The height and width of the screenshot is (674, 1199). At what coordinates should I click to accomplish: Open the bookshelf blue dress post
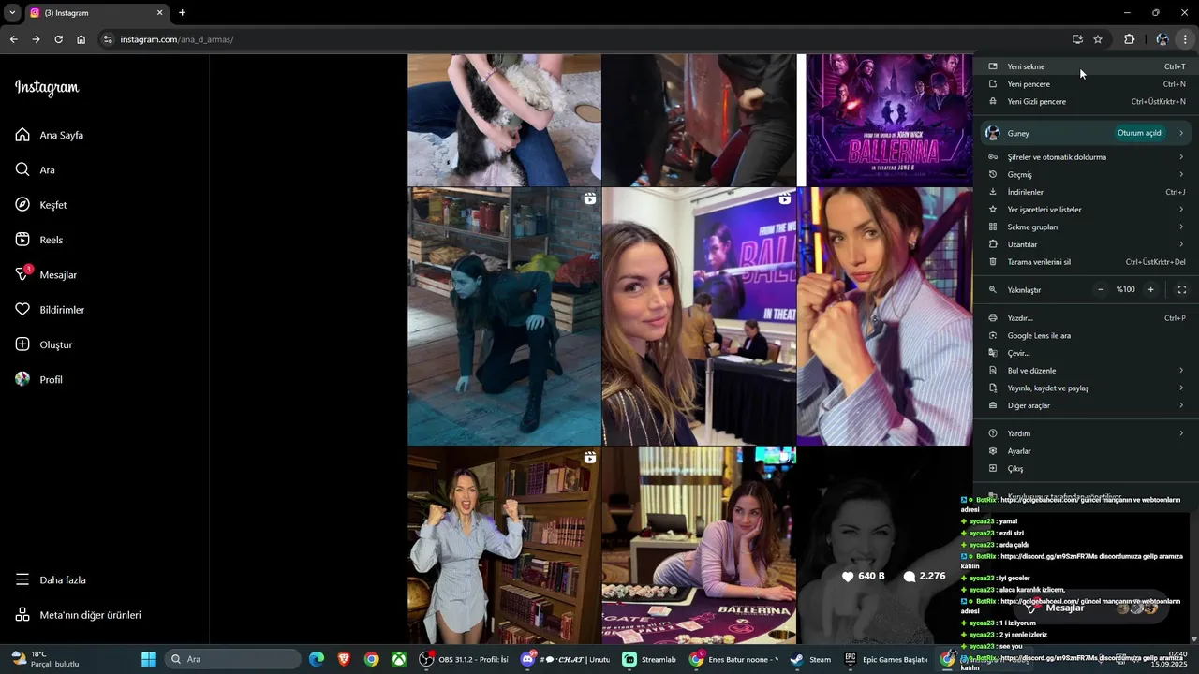tap(504, 545)
